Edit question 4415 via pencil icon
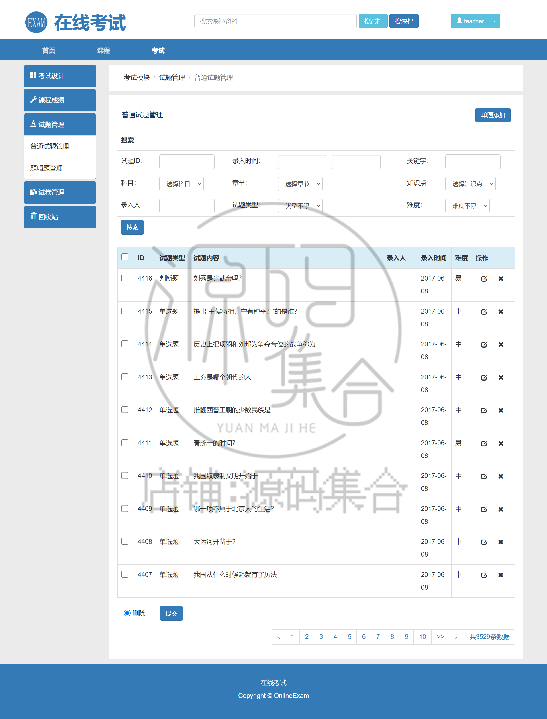The height and width of the screenshot is (719, 547). [x=484, y=312]
